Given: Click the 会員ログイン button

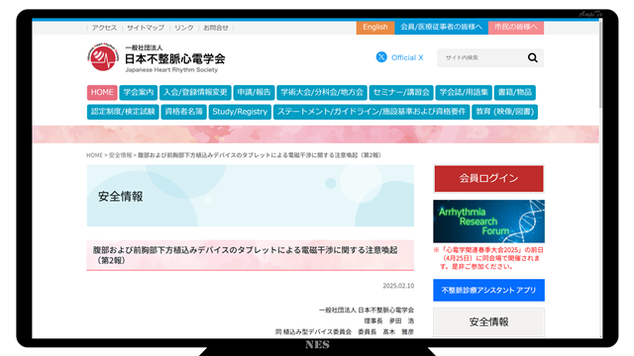Looking at the screenshot, I should (x=488, y=178).
